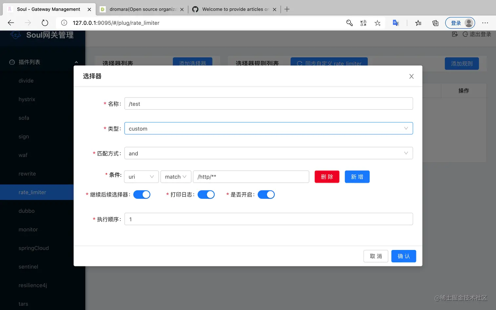
Task: Switch to the dromara tab
Action: [142, 9]
